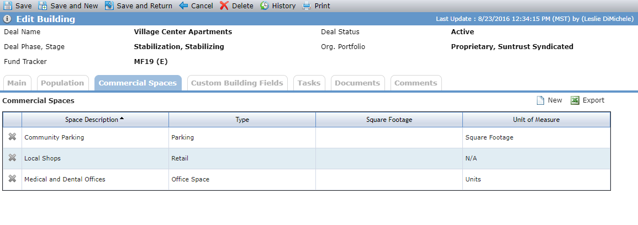Image resolution: width=638 pixels, height=225 pixels.
Task: Click the Space Description sort arrow
Action: (122, 119)
